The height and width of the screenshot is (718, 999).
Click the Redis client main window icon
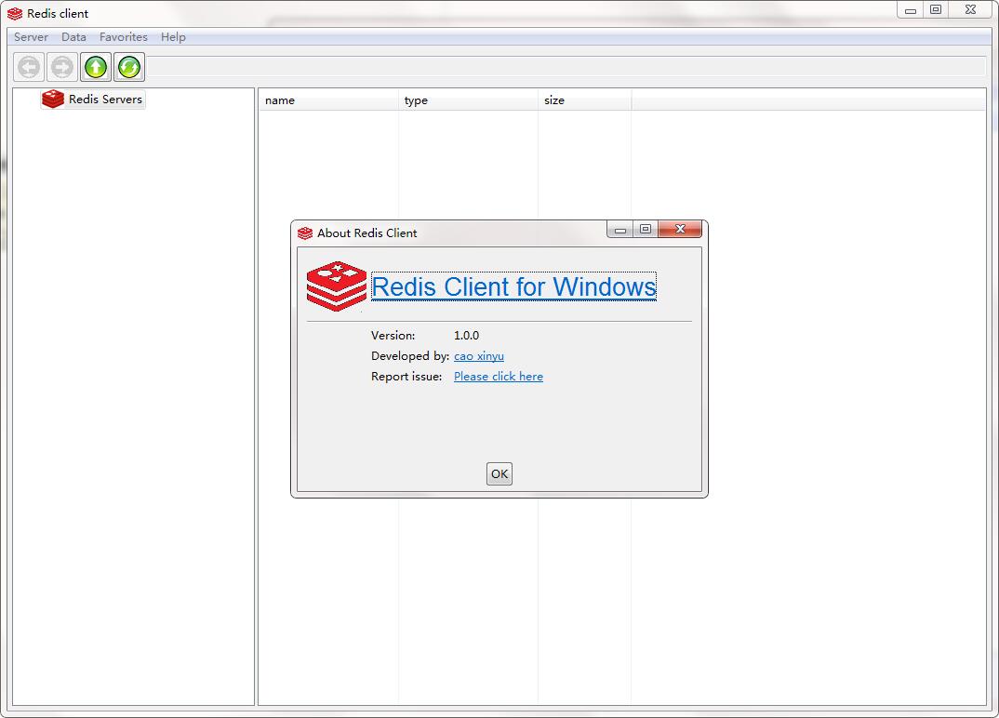[x=15, y=13]
